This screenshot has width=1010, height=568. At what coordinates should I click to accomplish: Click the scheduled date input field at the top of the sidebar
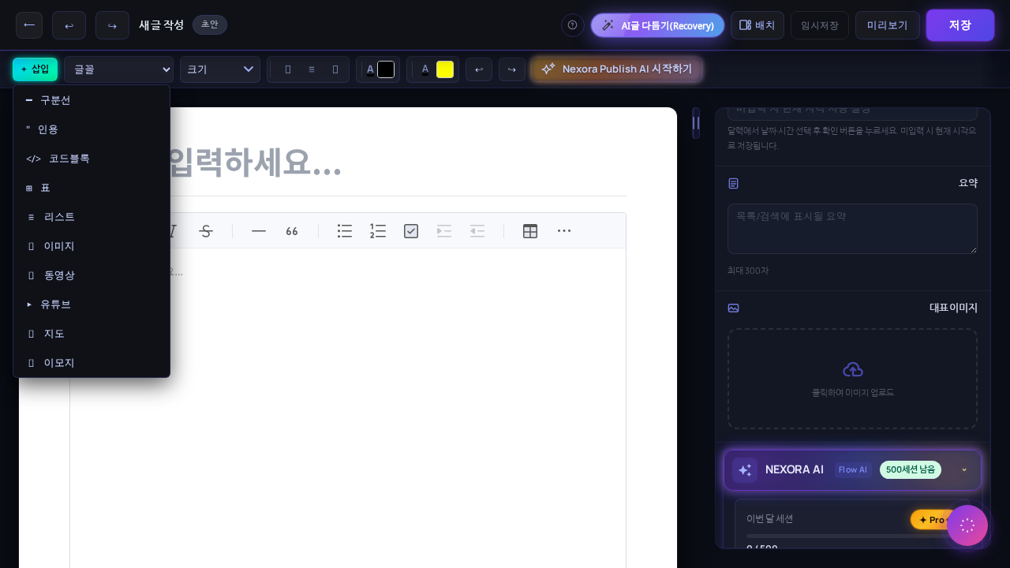tap(852, 114)
